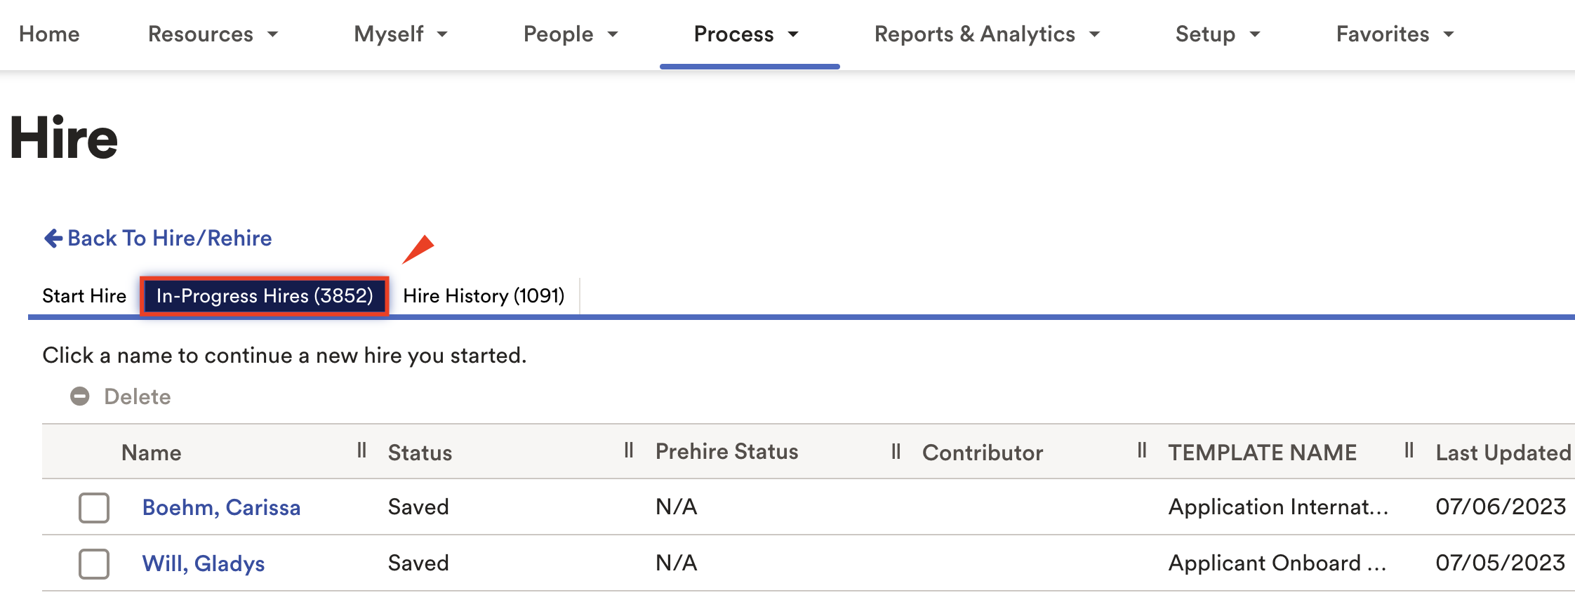
Task: Continue the Will, Gladys new hire
Action: pos(204,563)
